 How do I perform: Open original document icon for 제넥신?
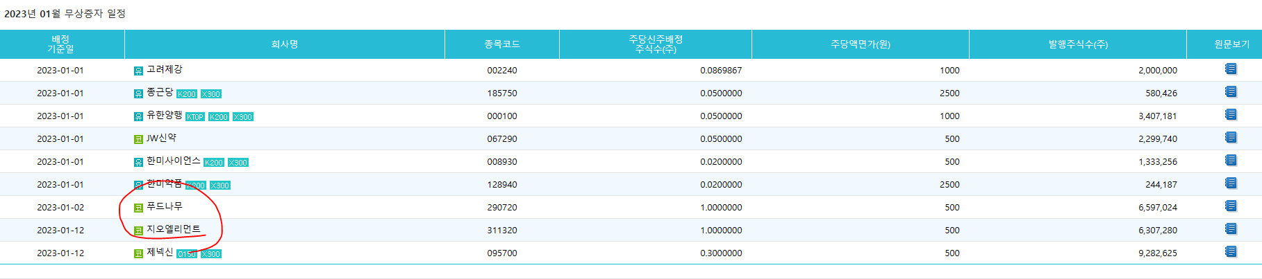pyautogui.click(x=1231, y=252)
